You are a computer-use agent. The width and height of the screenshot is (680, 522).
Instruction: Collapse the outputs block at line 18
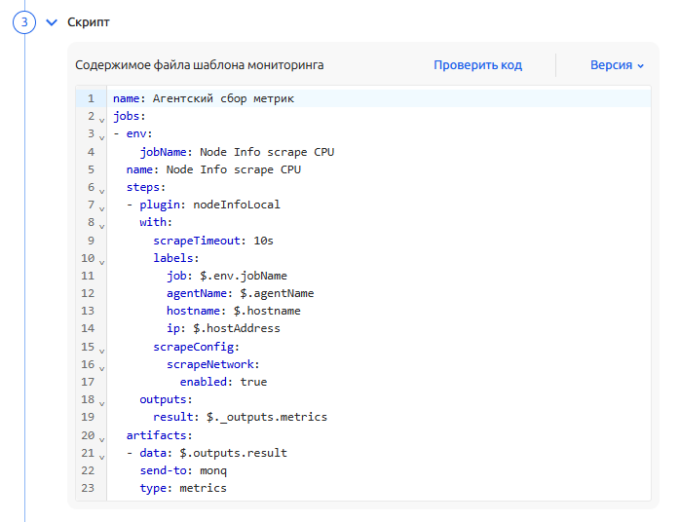101,401
